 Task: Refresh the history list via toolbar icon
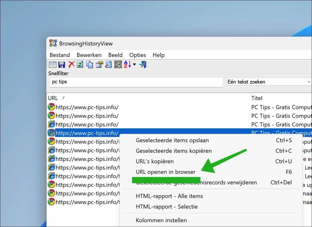tap(80, 65)
